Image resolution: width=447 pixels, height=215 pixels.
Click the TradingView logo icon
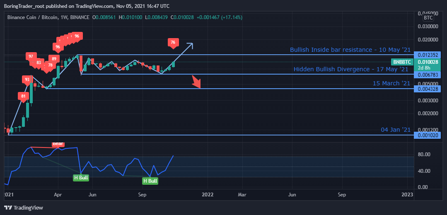tap(8, 208)
